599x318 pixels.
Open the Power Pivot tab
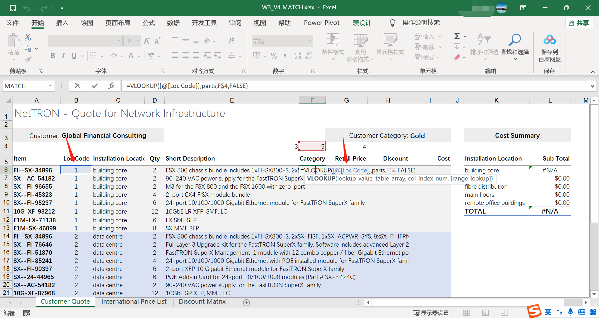[x=322, y=23]
